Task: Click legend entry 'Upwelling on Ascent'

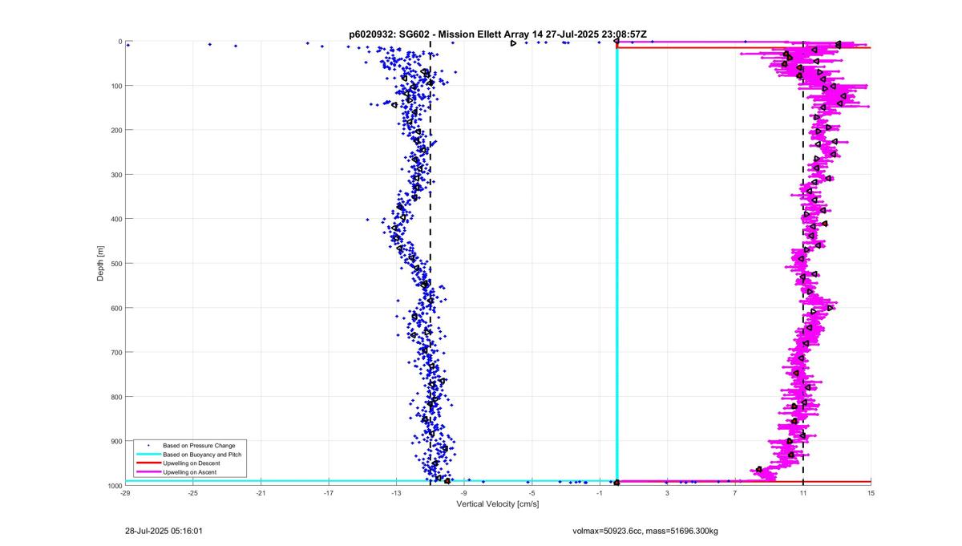Action: (x=188, y=473)
